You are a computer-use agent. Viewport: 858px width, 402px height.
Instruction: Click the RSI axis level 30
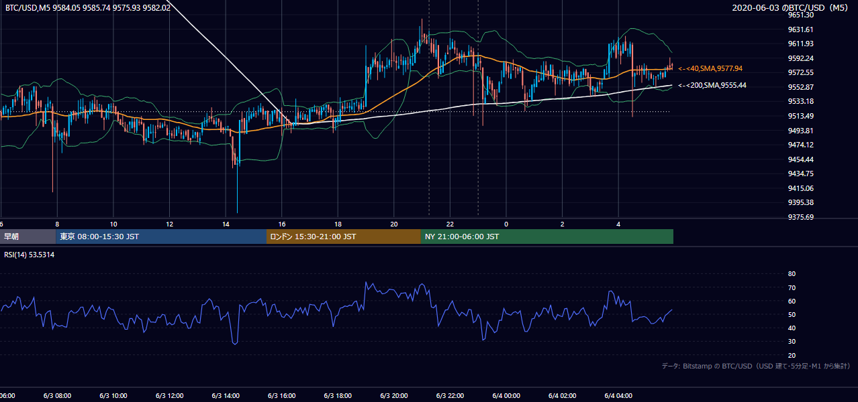click(x=792, y=342)
